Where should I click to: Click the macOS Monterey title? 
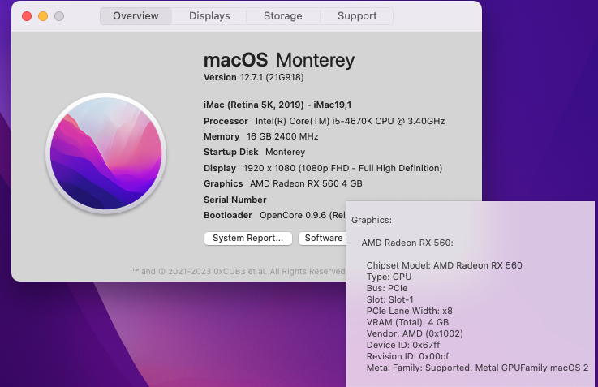click(279, 60)
